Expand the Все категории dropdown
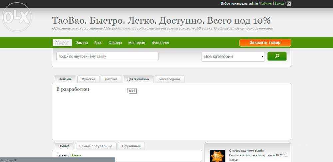 [233, 57]
